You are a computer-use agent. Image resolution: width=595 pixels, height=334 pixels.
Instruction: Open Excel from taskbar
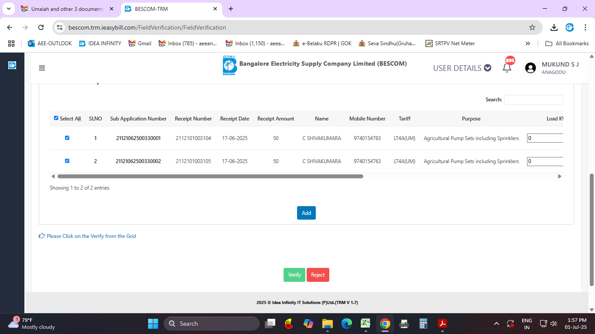365,324
